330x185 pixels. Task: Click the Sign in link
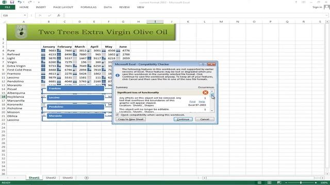tap(317, 7)
